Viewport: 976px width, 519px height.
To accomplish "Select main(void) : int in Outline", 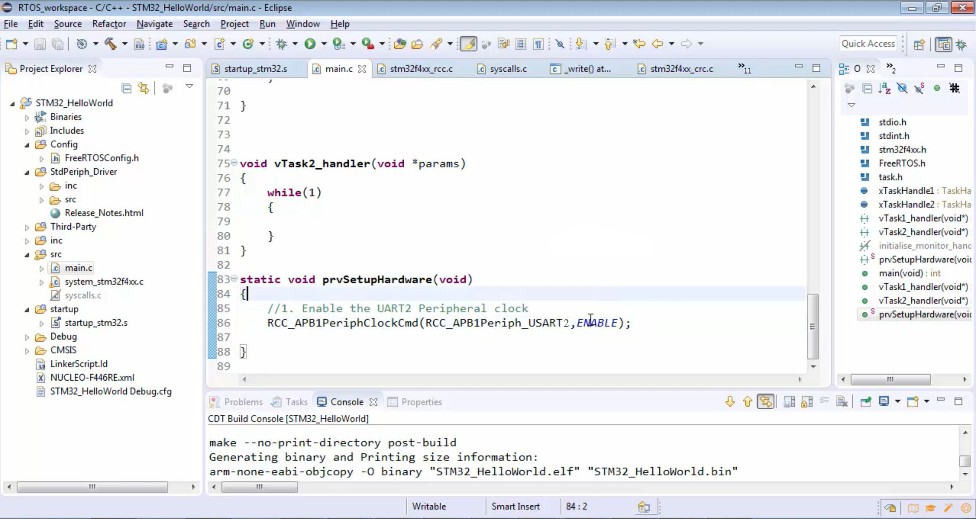I will [909, 273].
